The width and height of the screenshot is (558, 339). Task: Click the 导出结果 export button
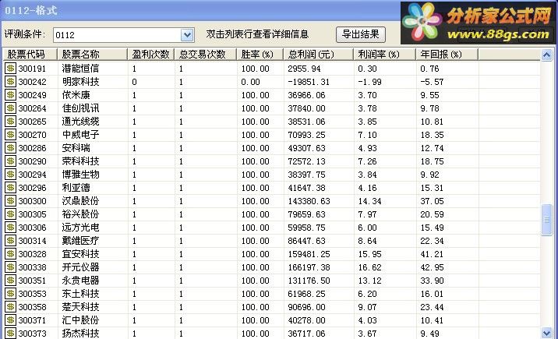click(x=361, y=34)
